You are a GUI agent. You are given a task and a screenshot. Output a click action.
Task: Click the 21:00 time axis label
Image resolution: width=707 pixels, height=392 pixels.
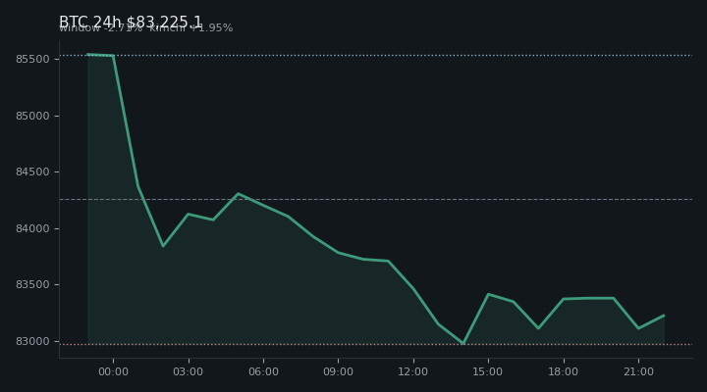point(638,371)
